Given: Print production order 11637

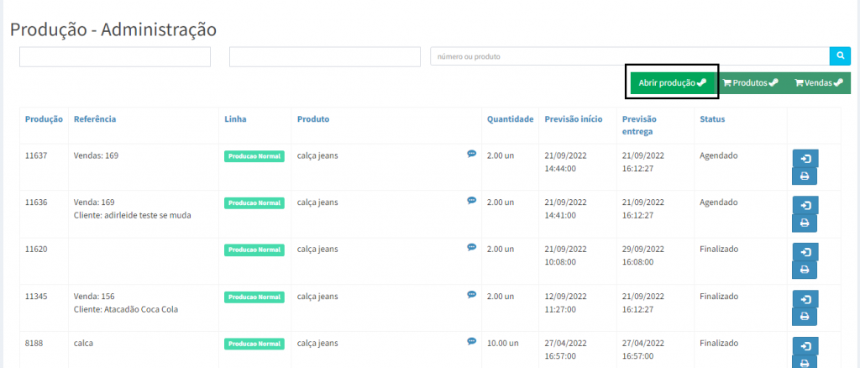Looking at the screenshot, I should [805, 176].
